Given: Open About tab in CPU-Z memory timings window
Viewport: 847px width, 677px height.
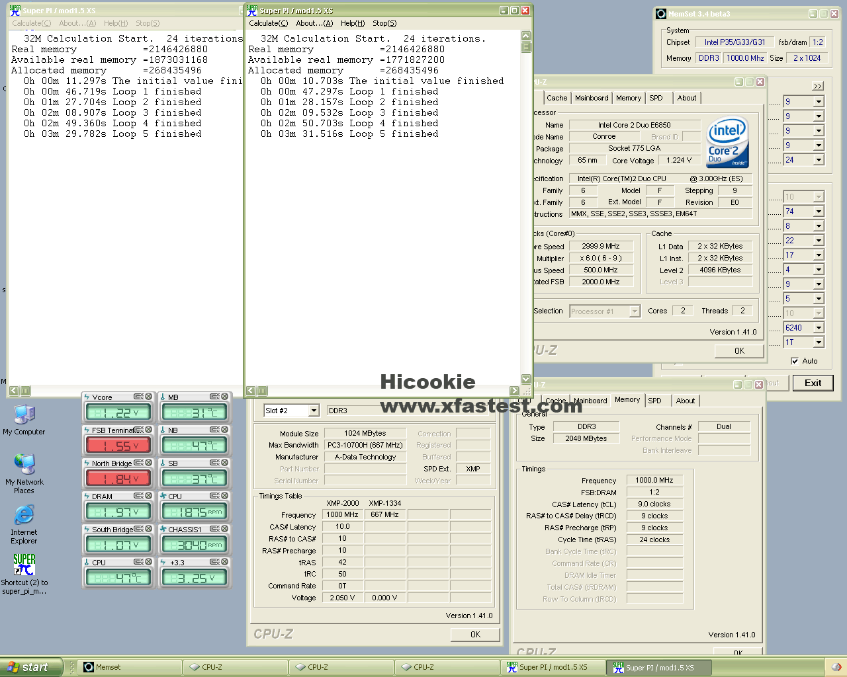Looking at the screenshot, I should pos(686,401).
